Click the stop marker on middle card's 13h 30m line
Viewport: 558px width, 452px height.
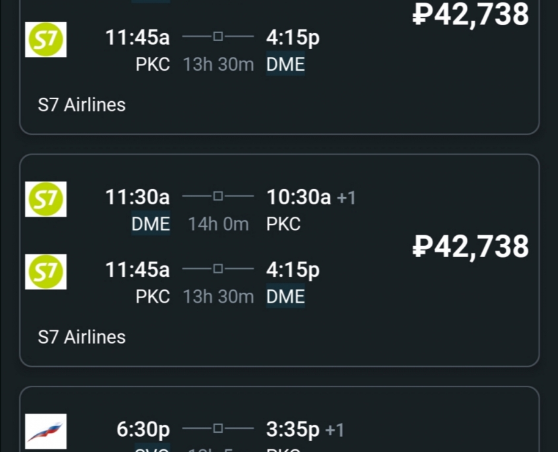tap(218, 268)
